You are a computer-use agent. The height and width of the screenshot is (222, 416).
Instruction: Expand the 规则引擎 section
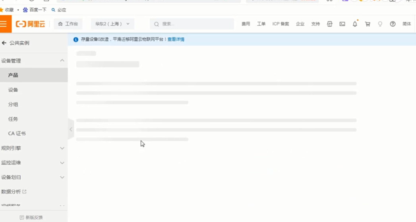tap(62, 148)
